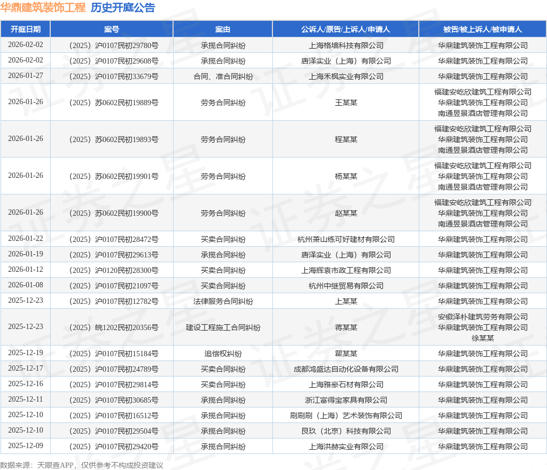This screenshot has height=470, width=547.
Task: Click defendant 徐某某
Action: click(x=483, y=338)
